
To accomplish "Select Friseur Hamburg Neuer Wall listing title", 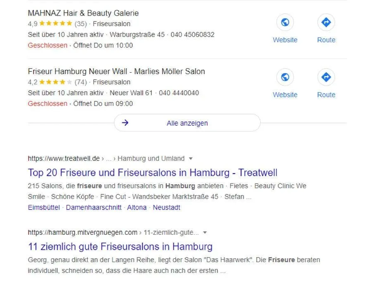I will [116, 72].
